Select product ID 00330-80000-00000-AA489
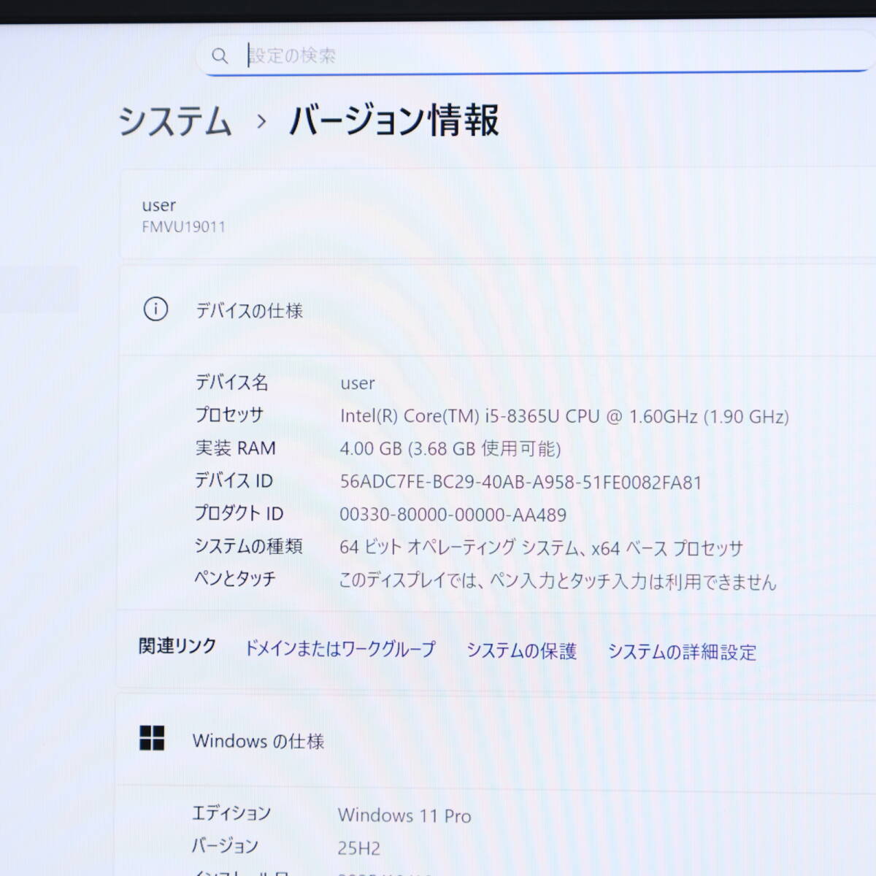The height and width of the screenshot is (876, 876). click(453, 515)
